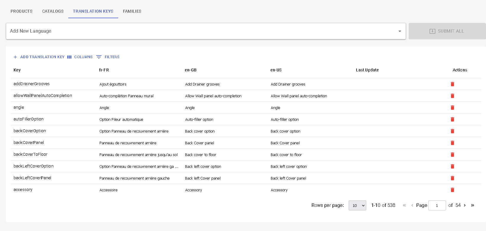Click the fr-FR 'Accessoire' cell
The image size is (486, 231).
109,190
